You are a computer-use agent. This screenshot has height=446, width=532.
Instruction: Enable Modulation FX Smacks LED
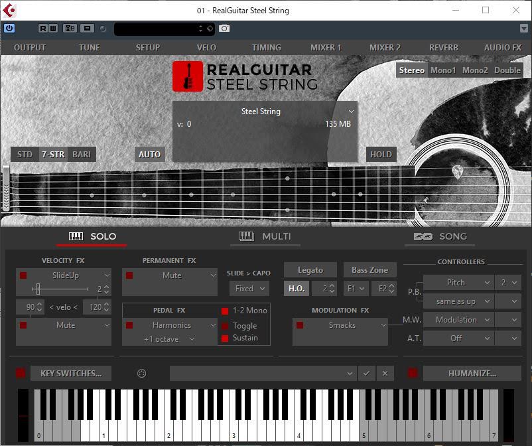pos(300,325)
